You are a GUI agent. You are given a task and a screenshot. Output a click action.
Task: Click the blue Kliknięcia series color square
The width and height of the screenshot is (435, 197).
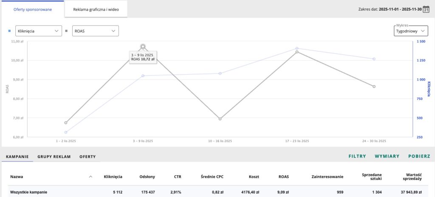pos(10,31)
